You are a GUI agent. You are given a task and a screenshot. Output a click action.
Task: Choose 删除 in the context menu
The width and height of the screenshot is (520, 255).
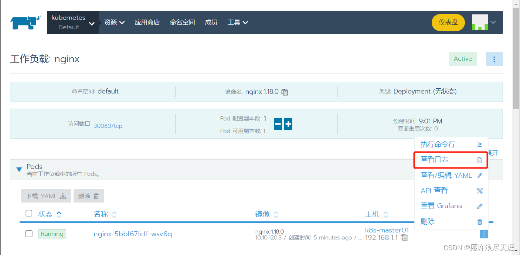click(451, 222)
